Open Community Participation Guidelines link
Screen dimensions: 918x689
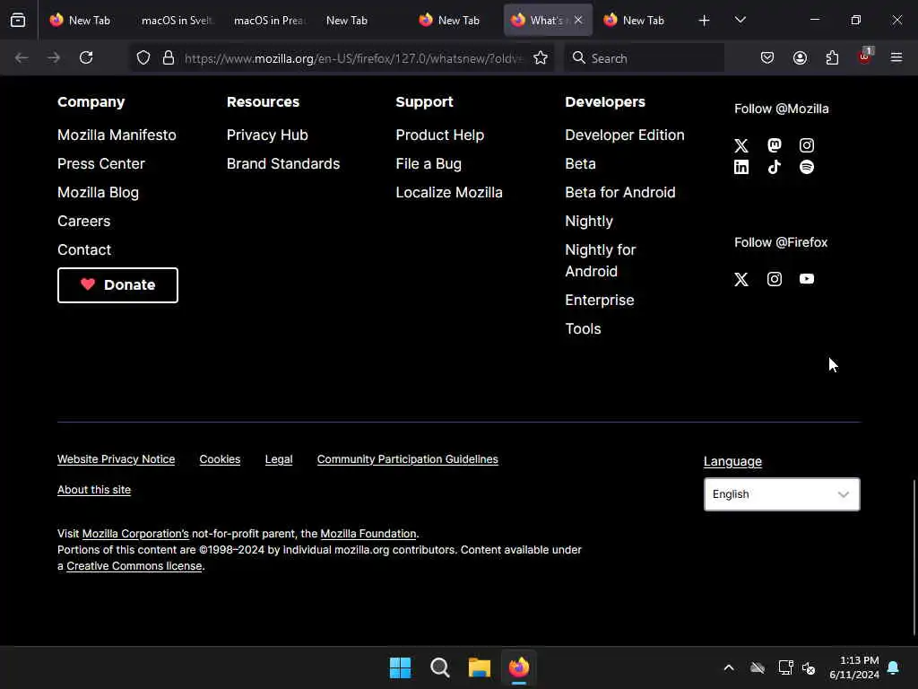(408, 459)
